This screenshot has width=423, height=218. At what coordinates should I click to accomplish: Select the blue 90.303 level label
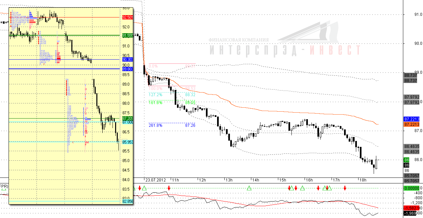click(x=127, y=60)
